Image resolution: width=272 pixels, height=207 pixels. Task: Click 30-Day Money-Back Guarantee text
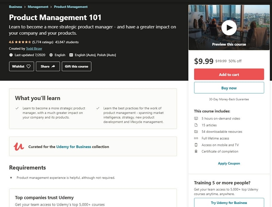coord(229,99)
